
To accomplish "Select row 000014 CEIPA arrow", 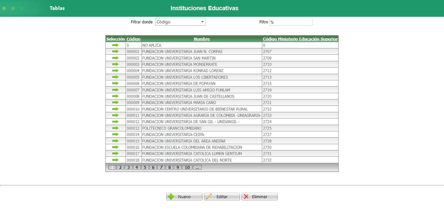I will click(x=115, y=134).
